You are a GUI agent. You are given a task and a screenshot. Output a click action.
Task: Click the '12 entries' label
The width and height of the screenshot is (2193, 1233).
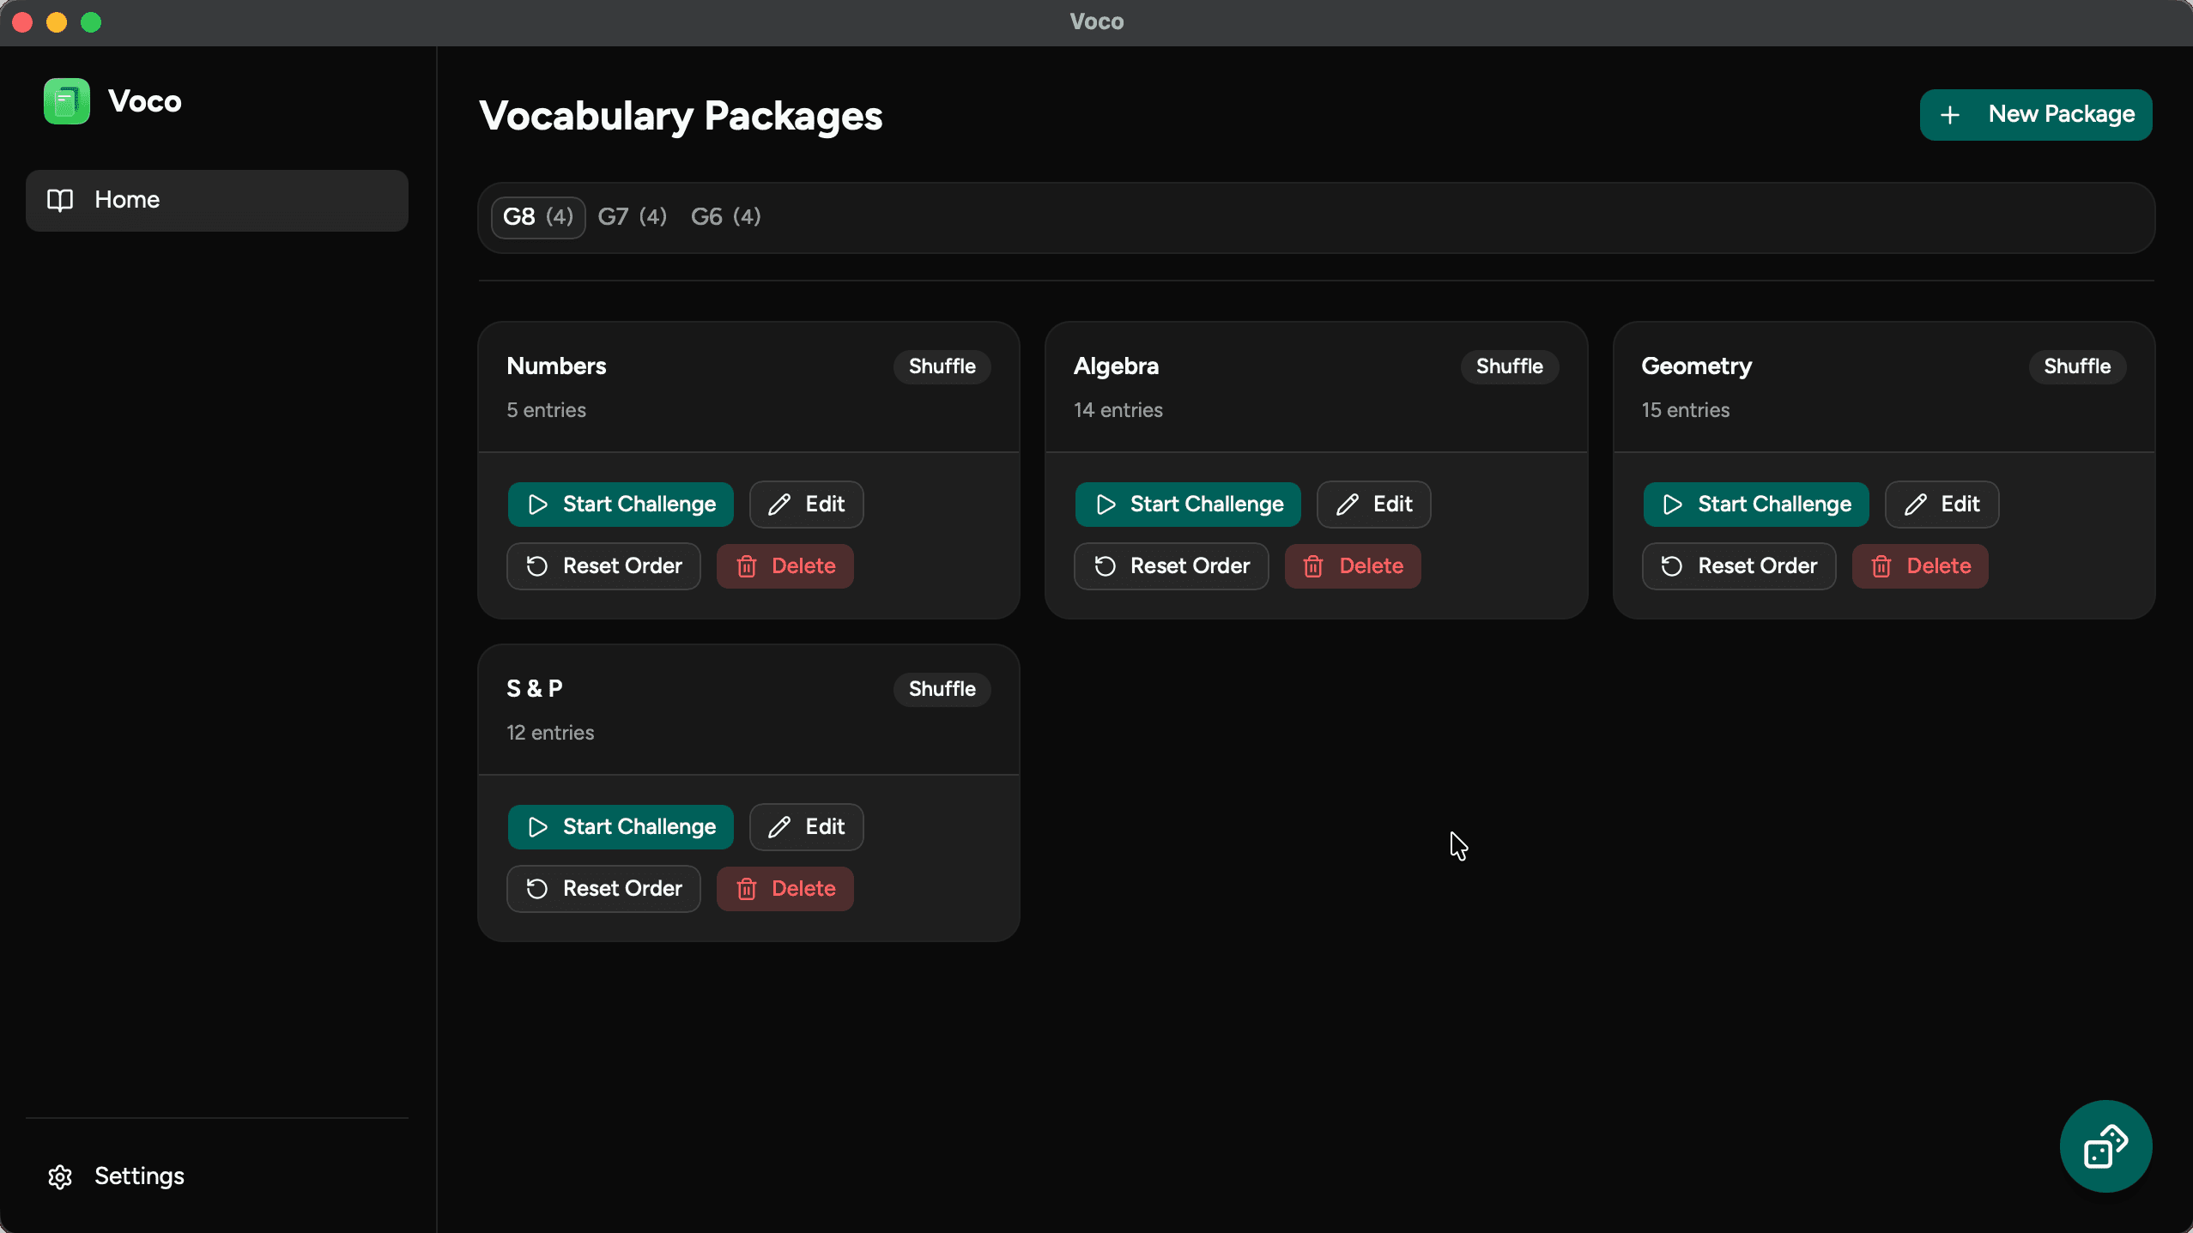[x=550, y=733]
